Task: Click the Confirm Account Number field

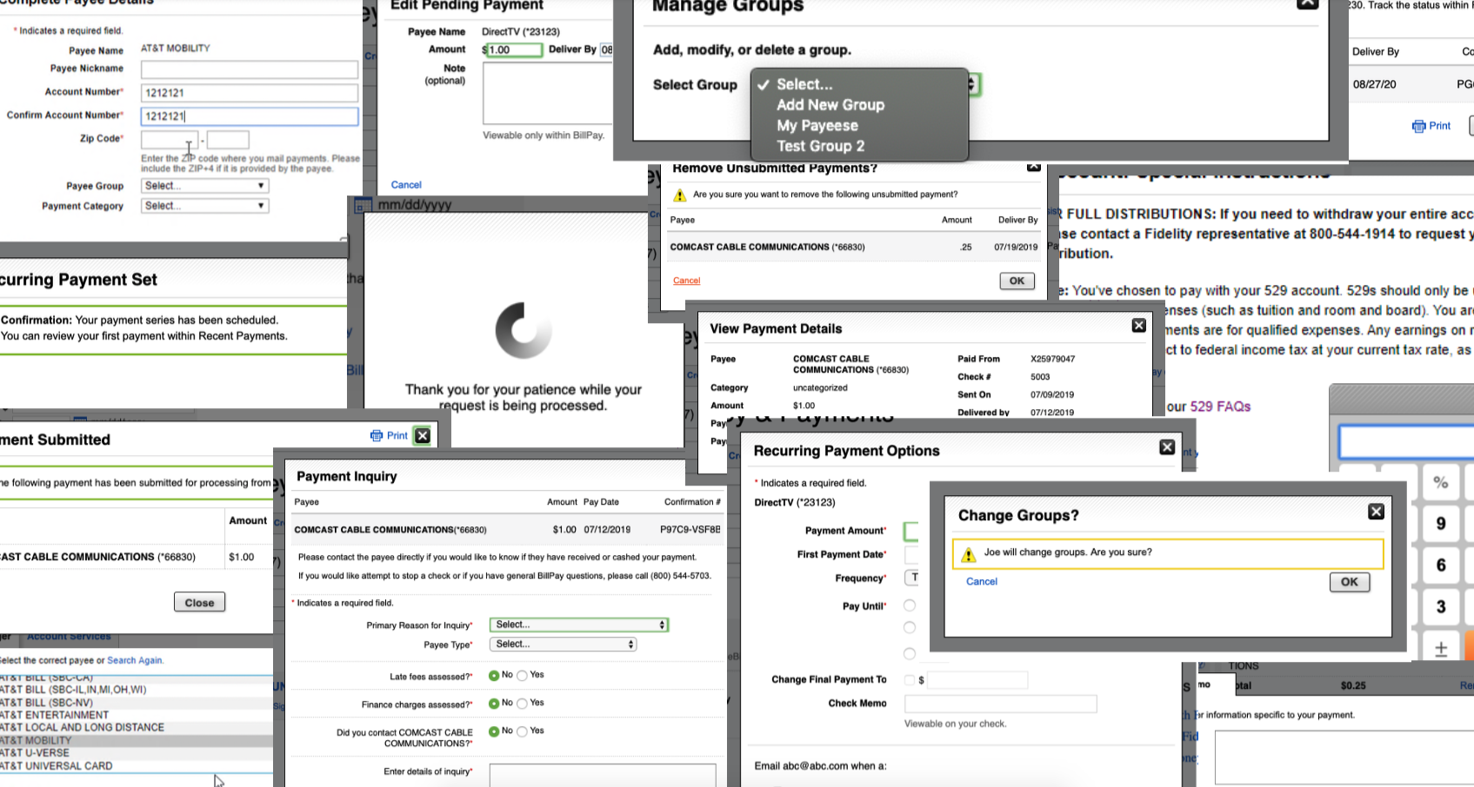Action: [250, 116]
